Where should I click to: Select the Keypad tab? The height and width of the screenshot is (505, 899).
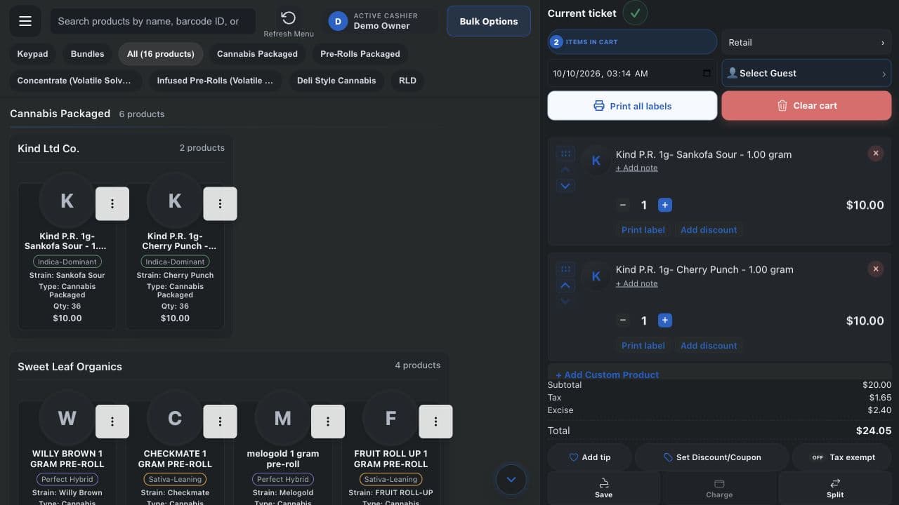coord(33,54)
